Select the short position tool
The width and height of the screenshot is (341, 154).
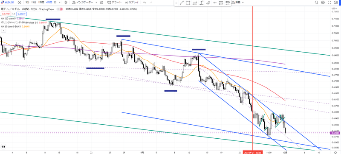228,3
